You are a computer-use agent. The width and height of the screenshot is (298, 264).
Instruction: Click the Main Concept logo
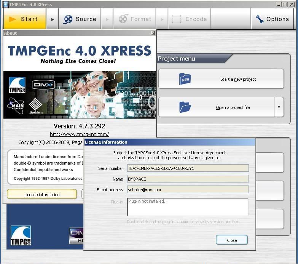16,106
